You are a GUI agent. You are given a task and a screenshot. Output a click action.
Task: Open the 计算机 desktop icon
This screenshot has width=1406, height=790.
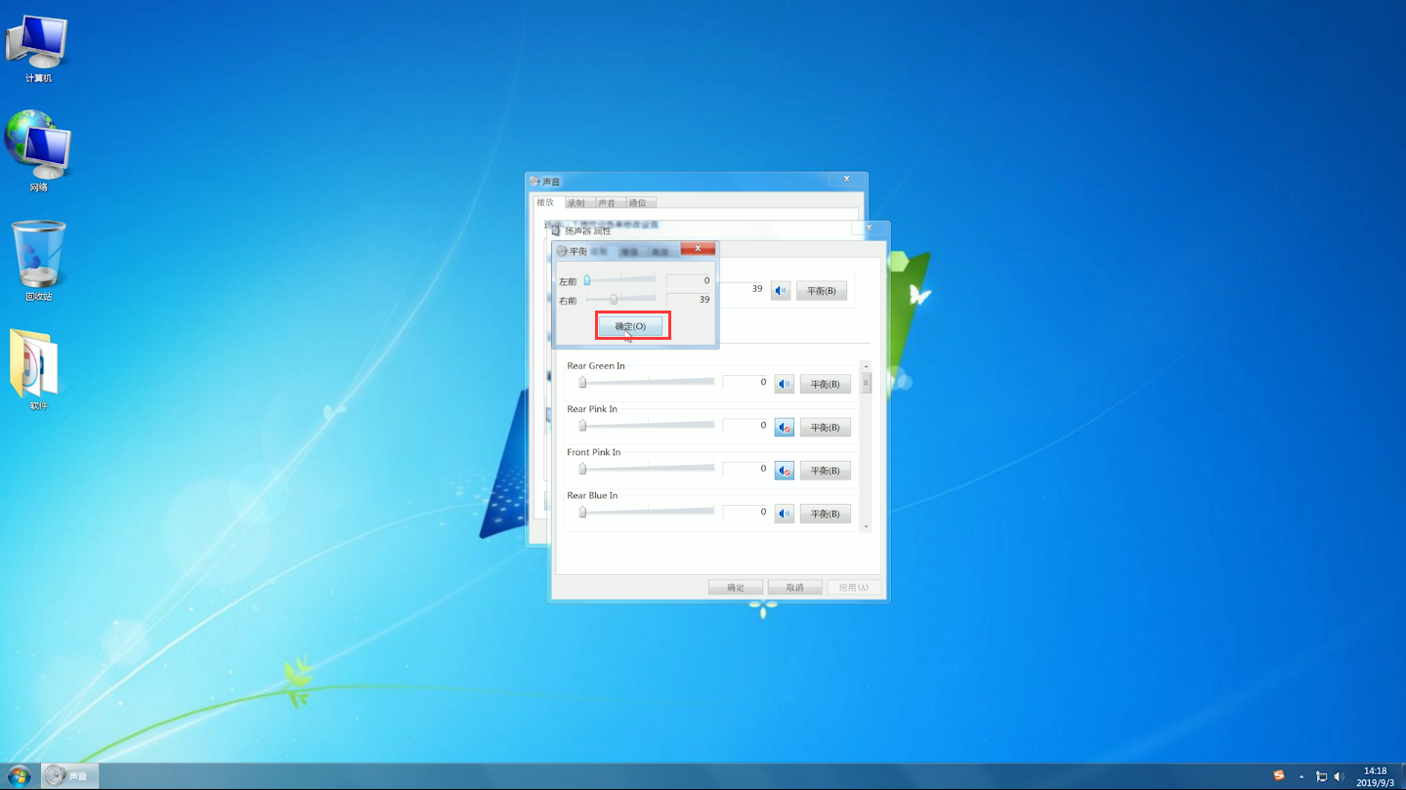click(x=38, y=49)
